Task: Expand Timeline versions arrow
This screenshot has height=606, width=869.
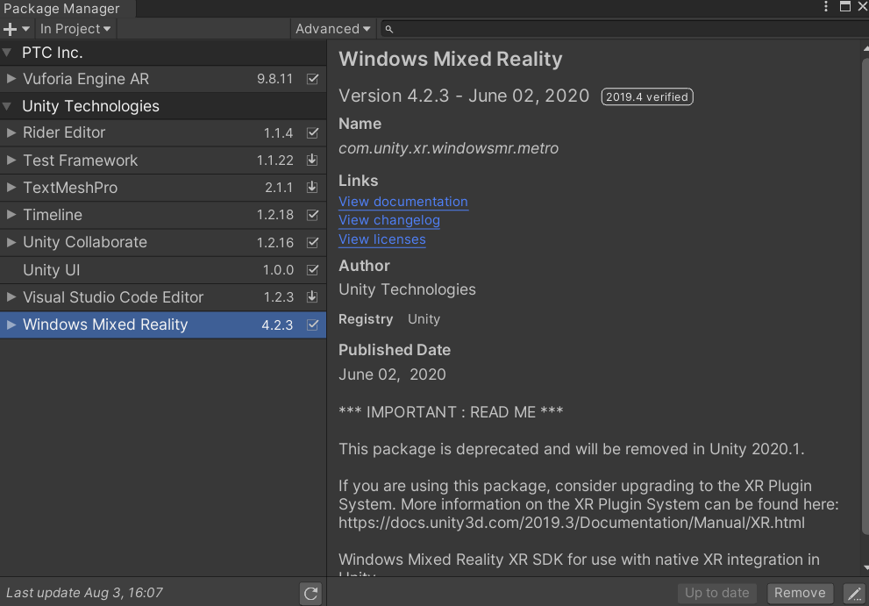Action: 11,215
